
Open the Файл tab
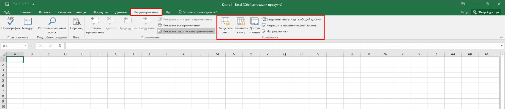7,12
